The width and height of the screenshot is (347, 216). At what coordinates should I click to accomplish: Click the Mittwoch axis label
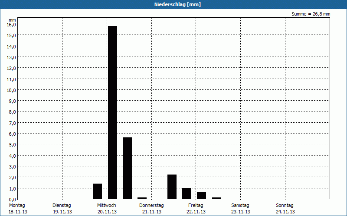click(x=106, y=206)
